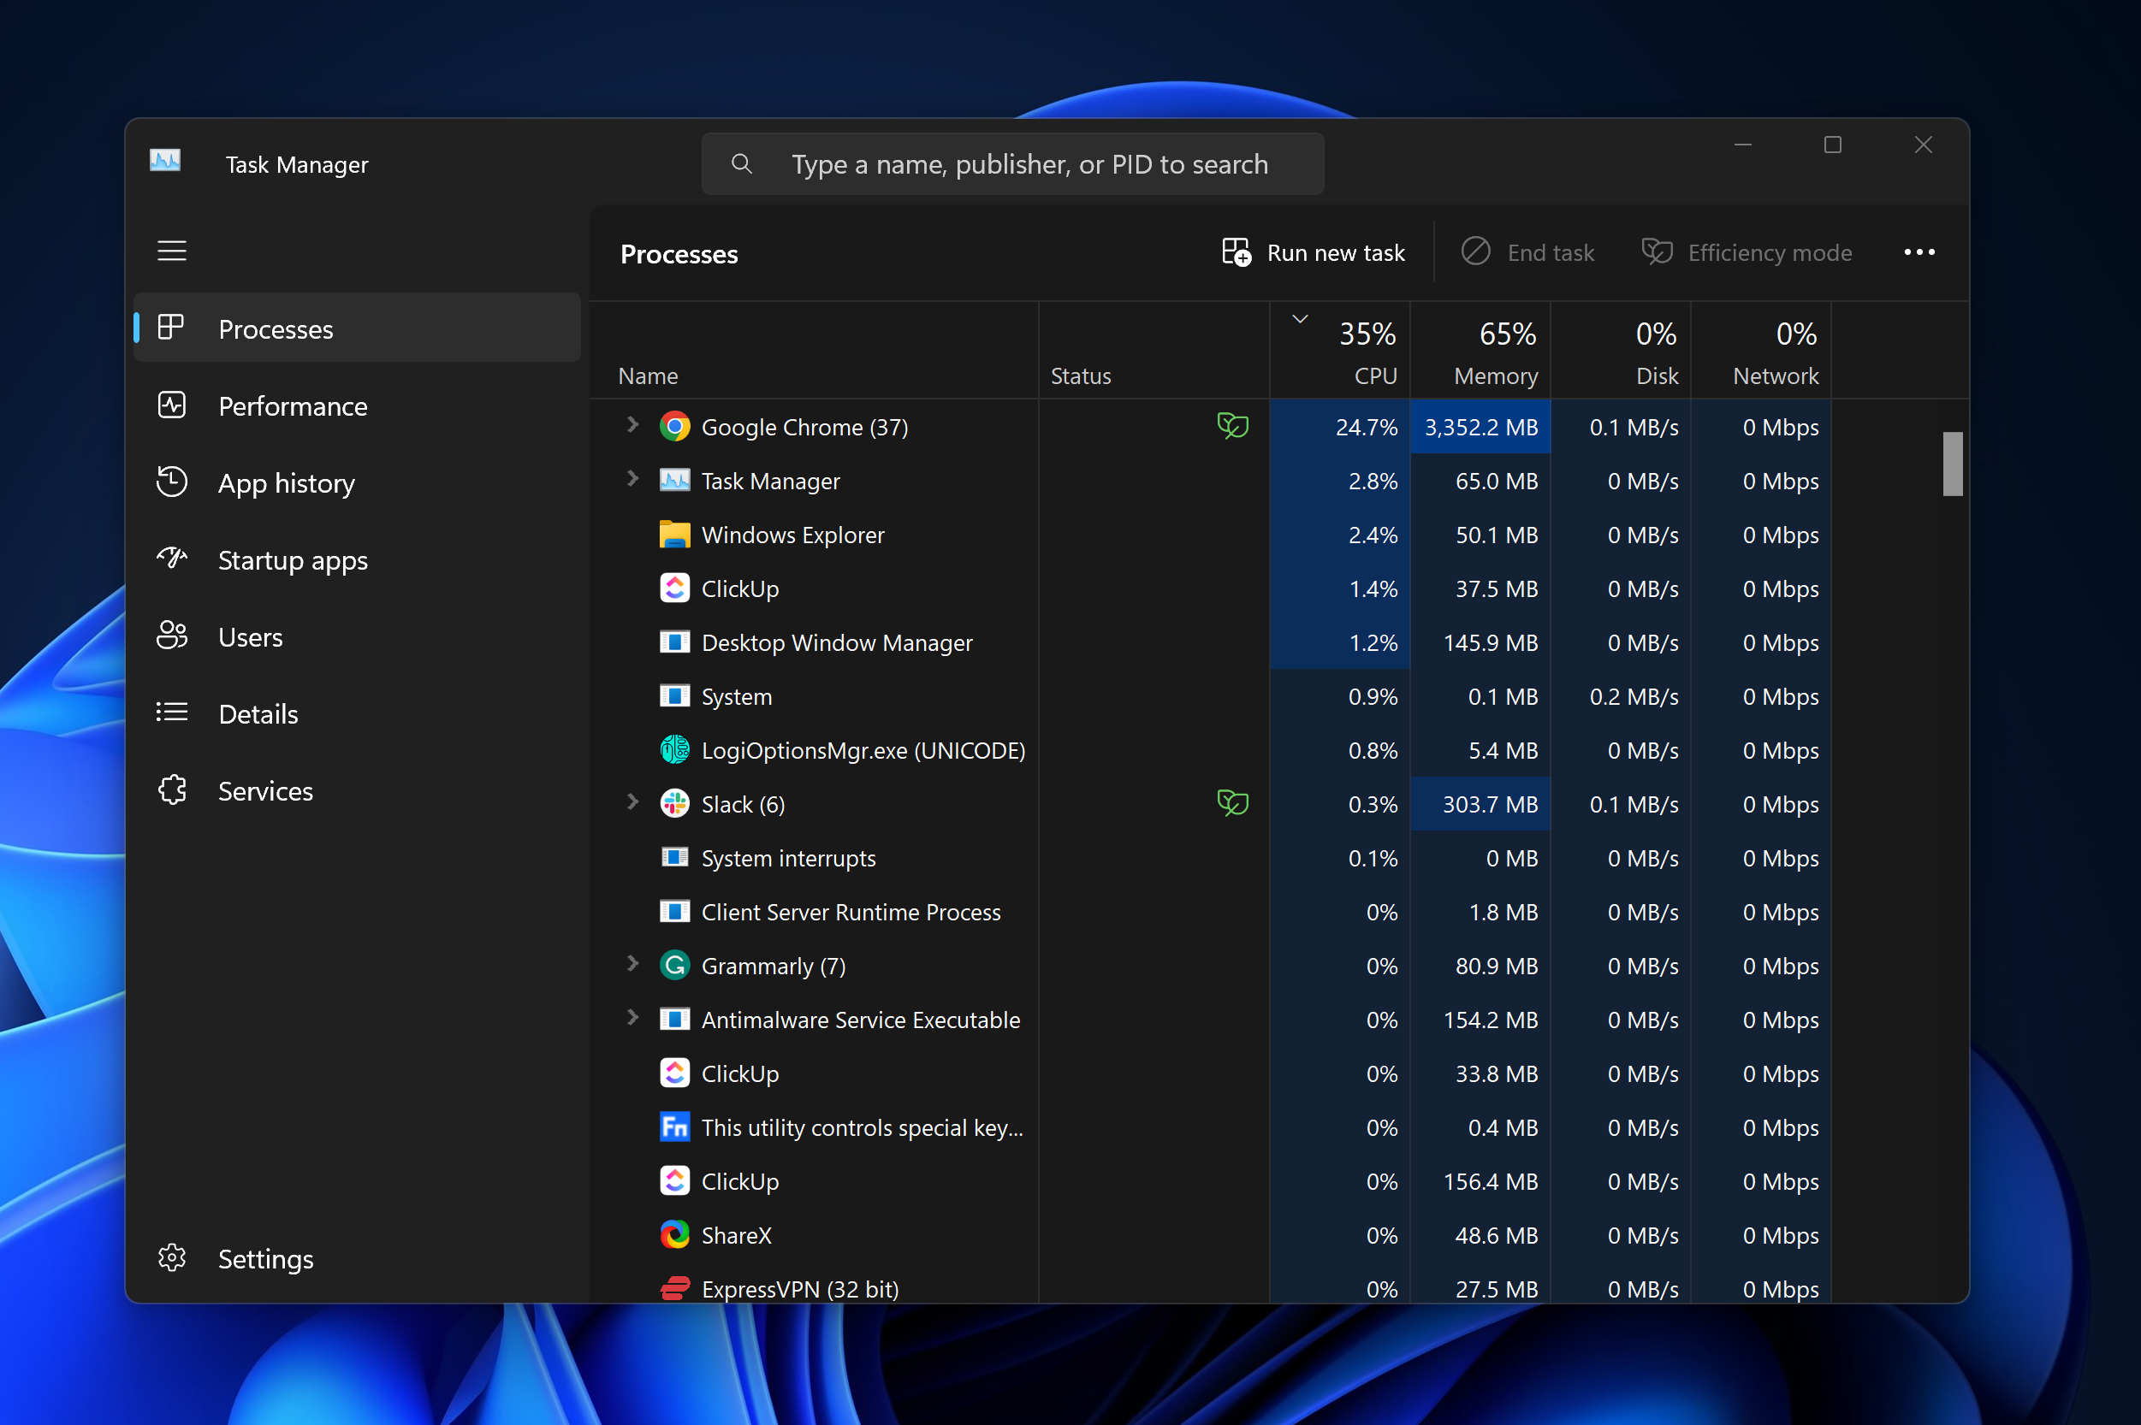Click the ClickUp icon with 37.5 MB memory

(x=674, y=588)
